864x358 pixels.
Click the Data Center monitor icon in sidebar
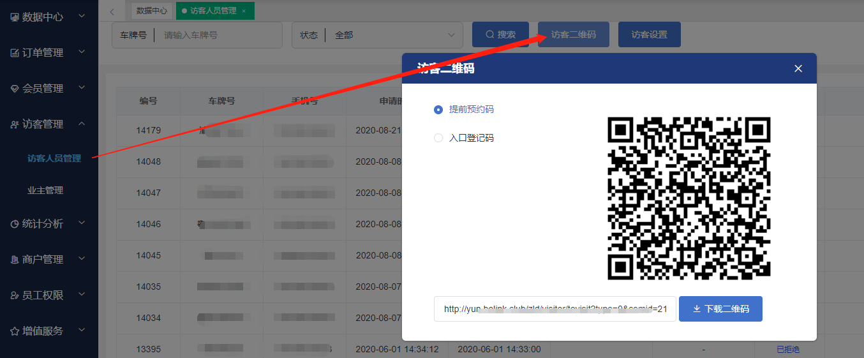[x=15, y=17]
